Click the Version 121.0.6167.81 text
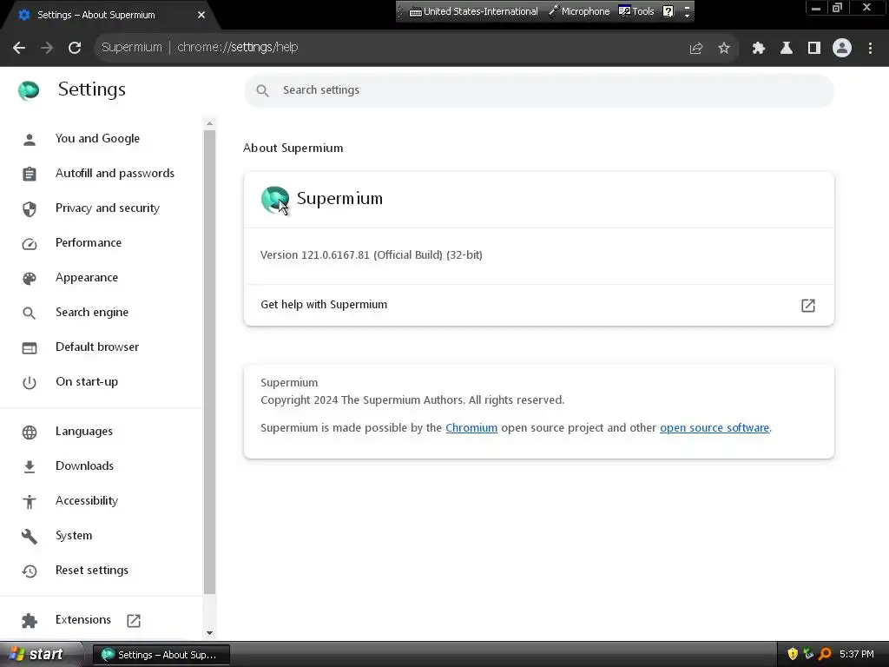 (372, 255)
